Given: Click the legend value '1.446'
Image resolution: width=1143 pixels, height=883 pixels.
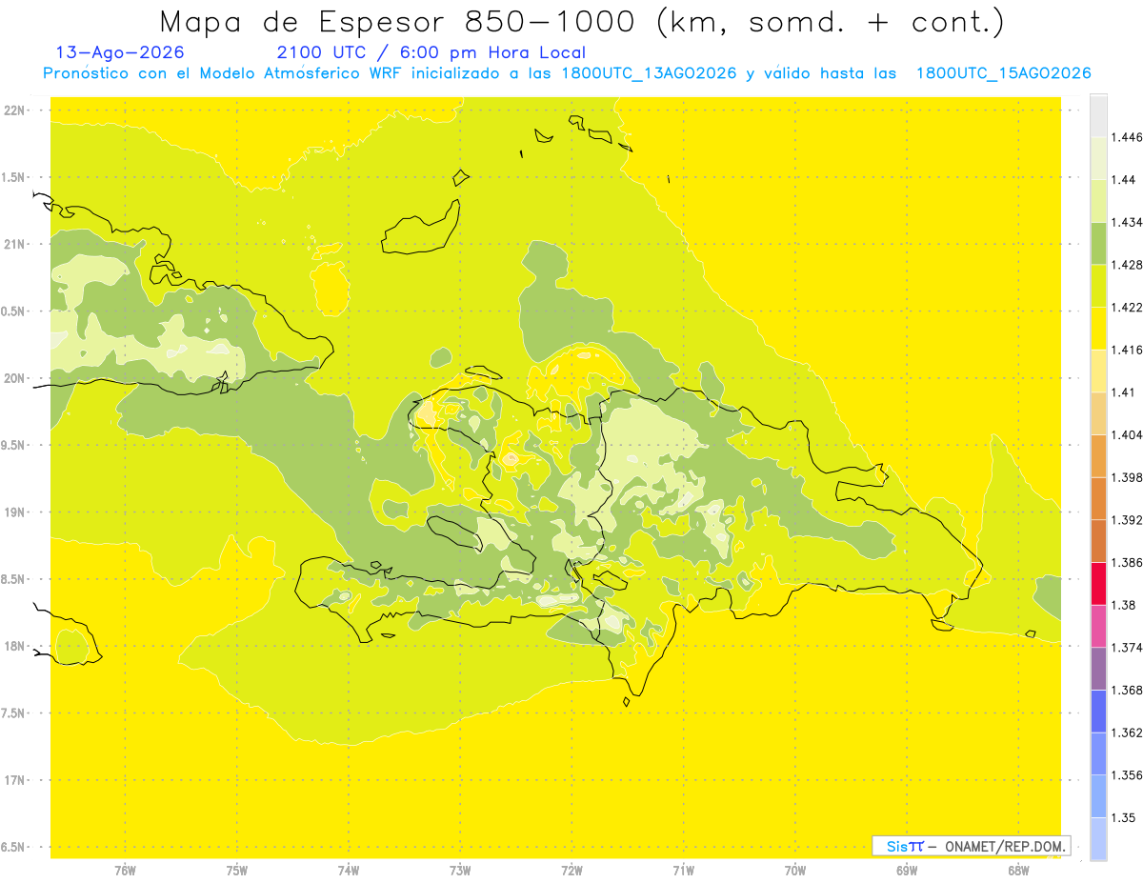Looking at the screenshot, I should tap(1127, 137).
